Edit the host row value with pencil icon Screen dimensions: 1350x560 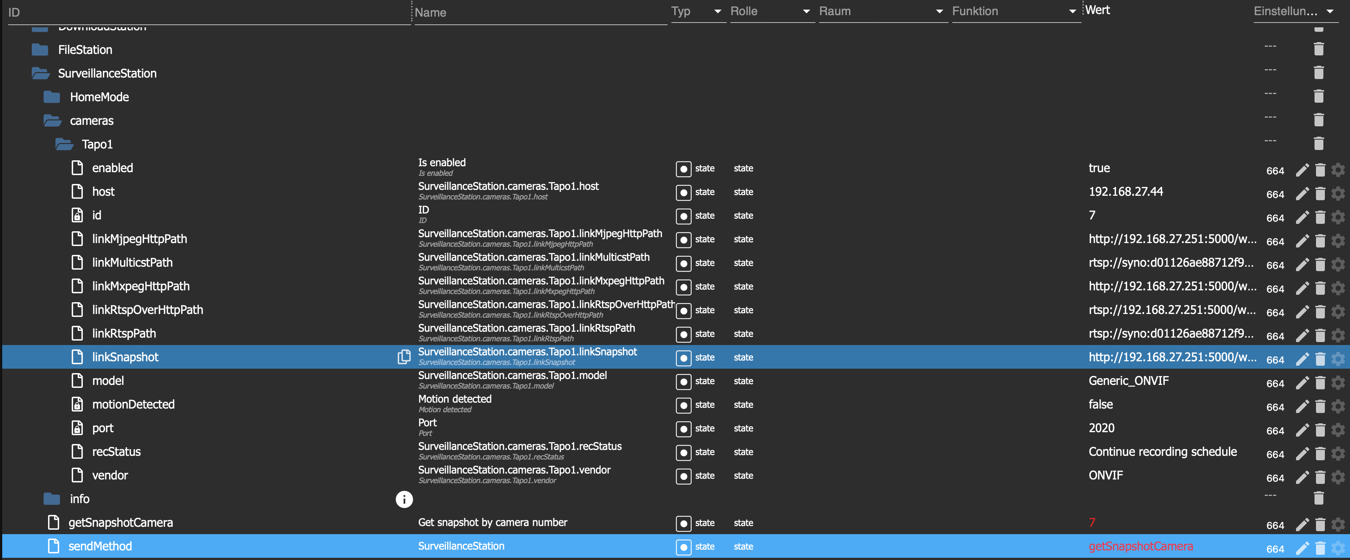[x=1302, y=193]
